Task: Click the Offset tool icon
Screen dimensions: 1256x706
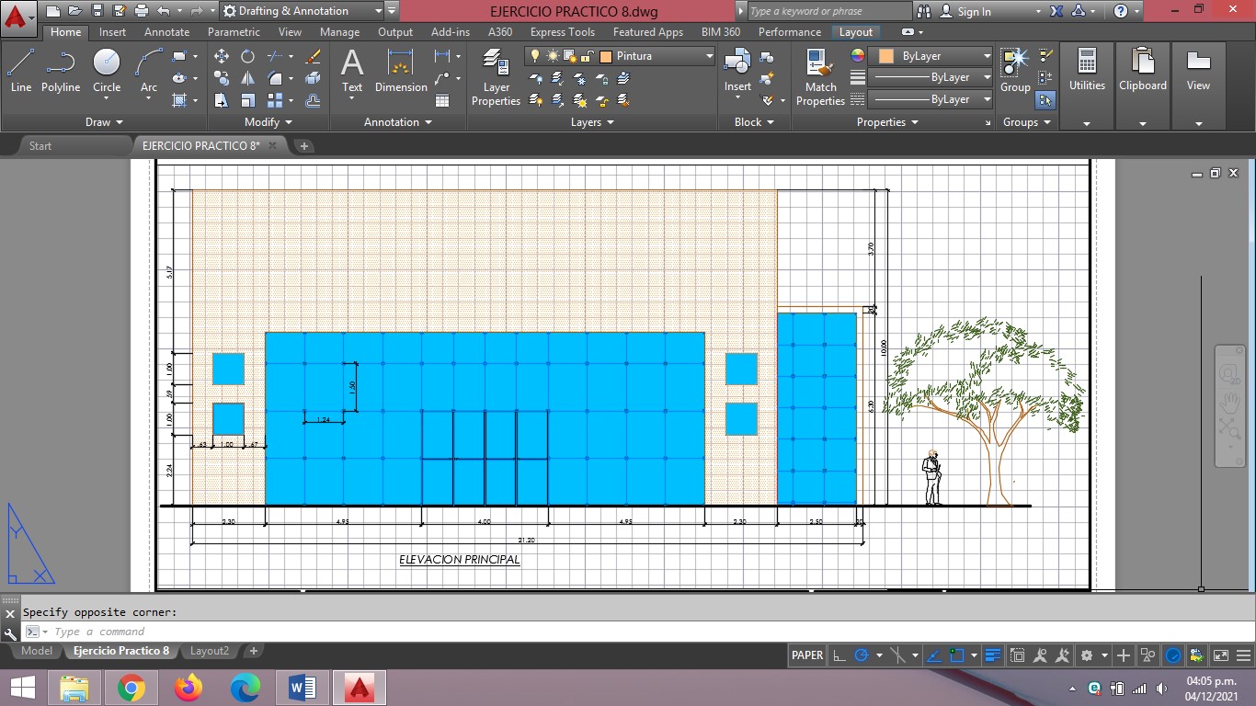Action: point(313,100)
